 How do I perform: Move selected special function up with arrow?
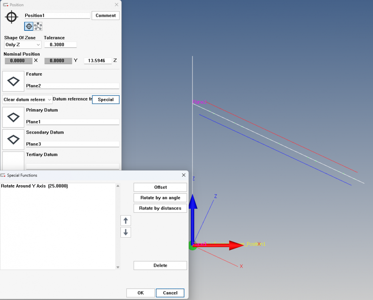click(126, 220)
